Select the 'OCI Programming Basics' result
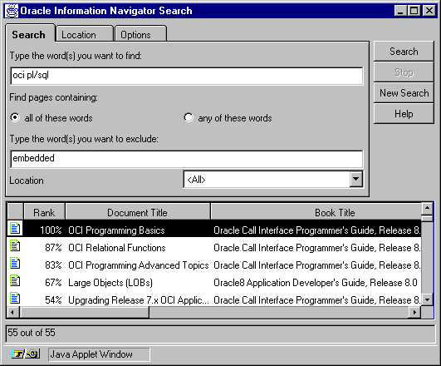Image resolution: width=441 pixels, height=366 pixels. (116, 230)
